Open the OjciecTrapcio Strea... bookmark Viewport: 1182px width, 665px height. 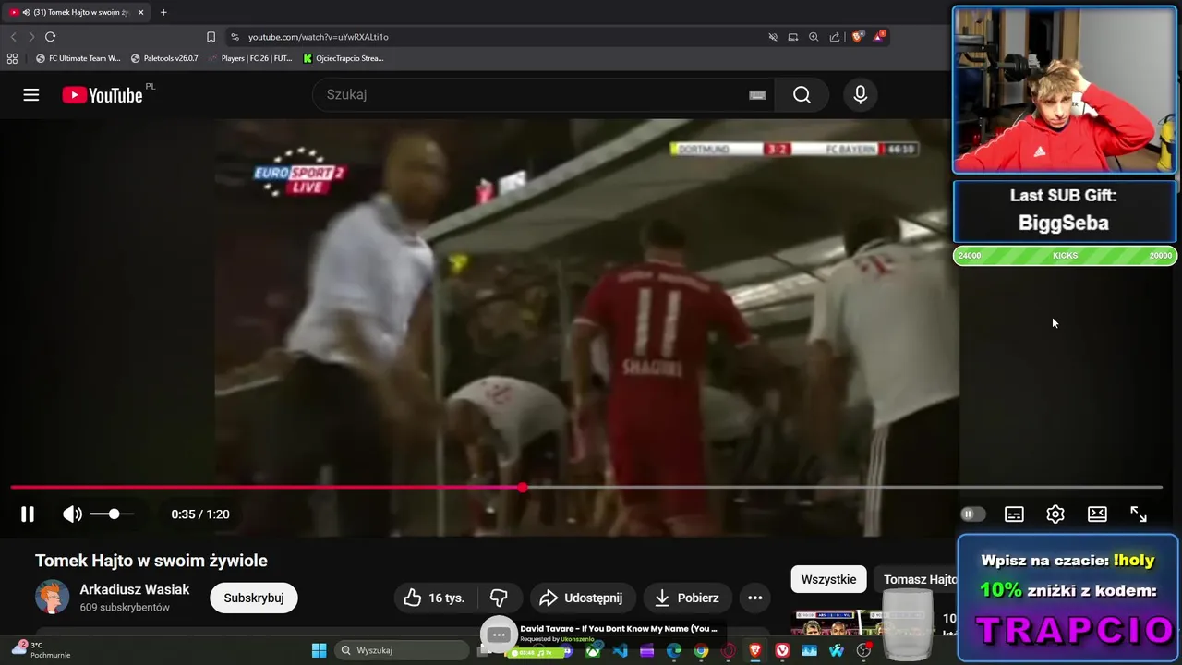[344, 58]
